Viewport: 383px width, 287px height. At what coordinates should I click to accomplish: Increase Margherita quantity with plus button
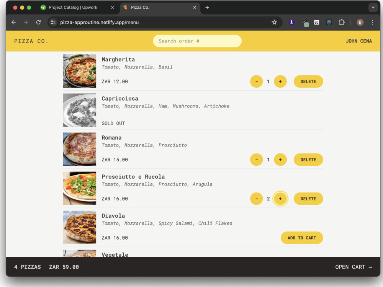280,82
